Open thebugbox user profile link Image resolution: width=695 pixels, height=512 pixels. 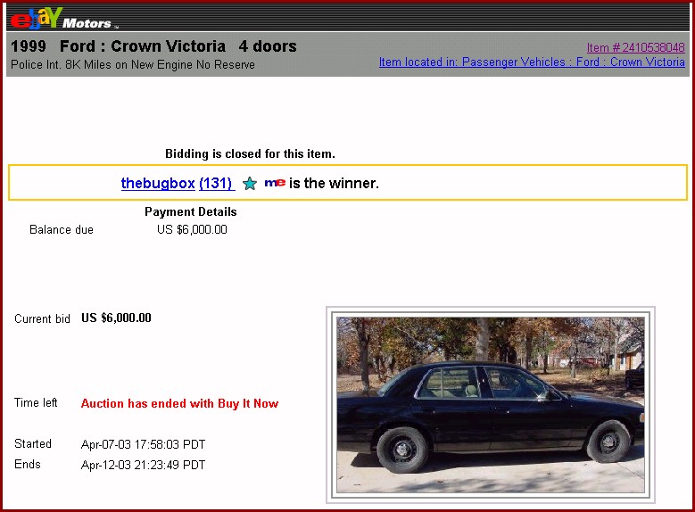(158, 183)
